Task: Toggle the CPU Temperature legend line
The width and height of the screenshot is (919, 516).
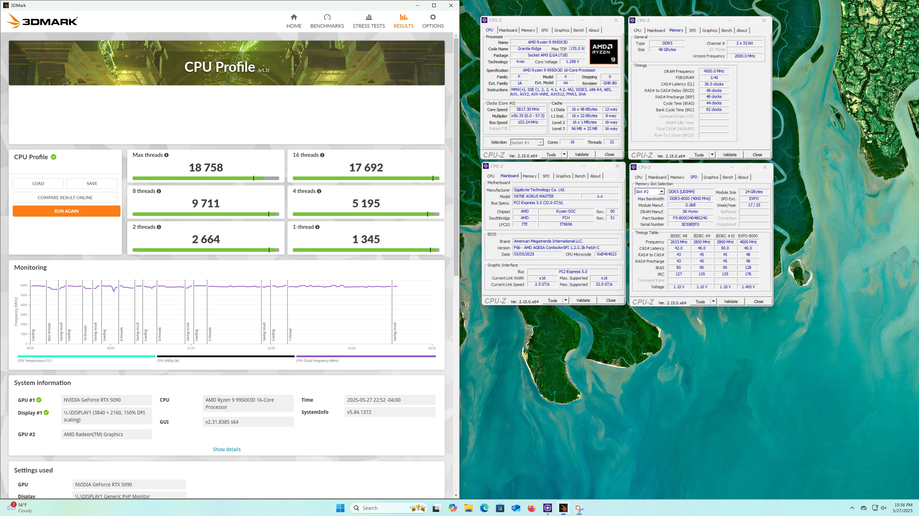Action: (86, 356)
